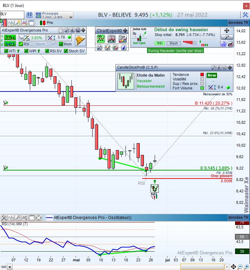Click zoom out magnifier at bottom right

[240, 267]
